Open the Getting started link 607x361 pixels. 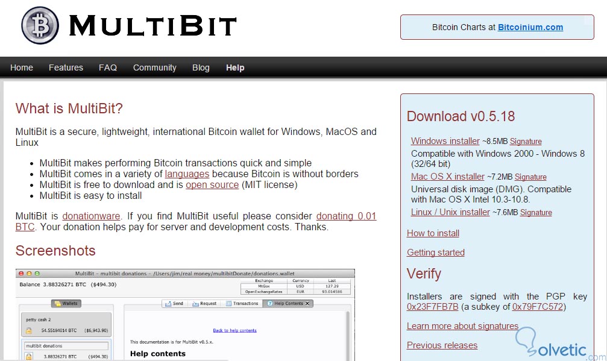tap(435, 253)
